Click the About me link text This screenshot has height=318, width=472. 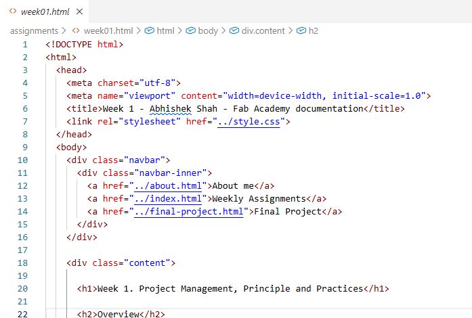pyautogui.click(x=233, y=186)
